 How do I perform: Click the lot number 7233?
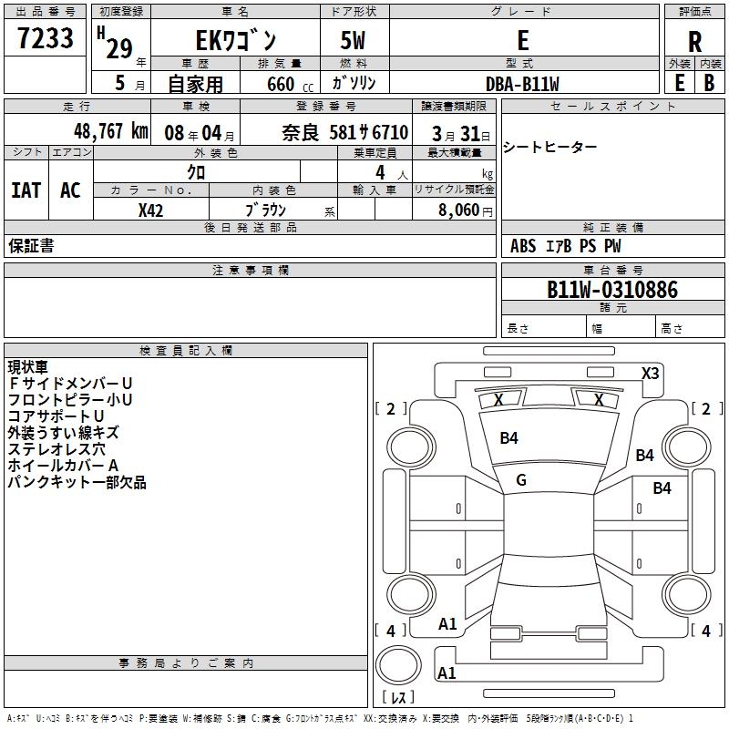coord(46,39)
